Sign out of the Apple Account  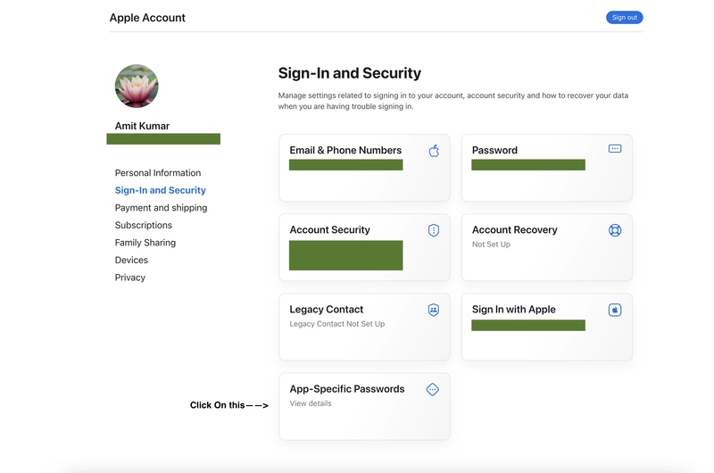624,17
